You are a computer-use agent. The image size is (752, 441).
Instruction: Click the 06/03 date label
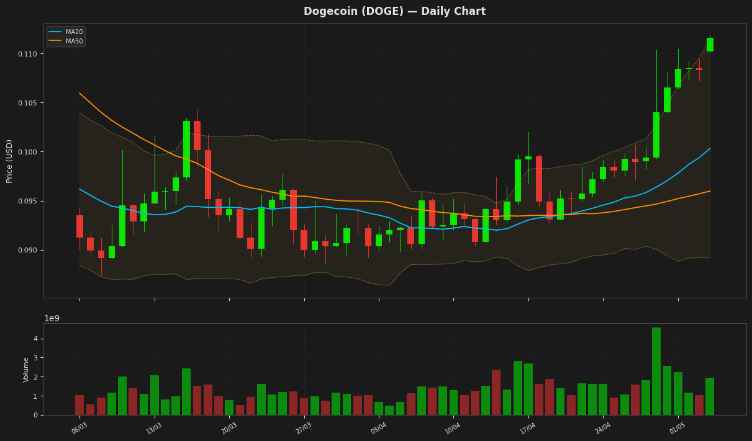[x=79, y=428]
